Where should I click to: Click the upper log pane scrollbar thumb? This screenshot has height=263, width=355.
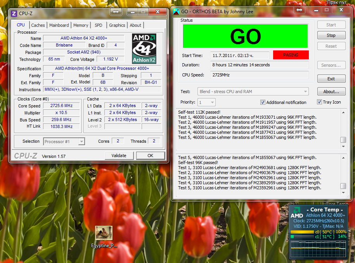click(343, 140)
